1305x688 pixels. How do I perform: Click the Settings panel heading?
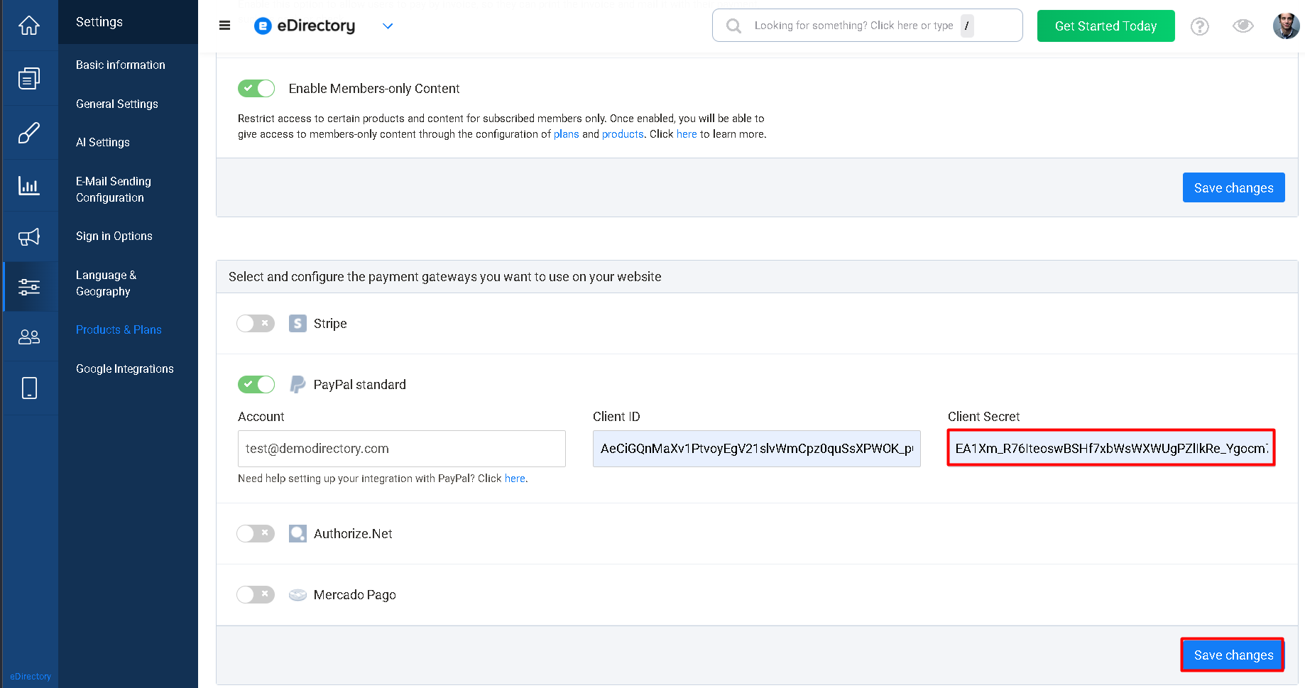click(x=99, y=22)
